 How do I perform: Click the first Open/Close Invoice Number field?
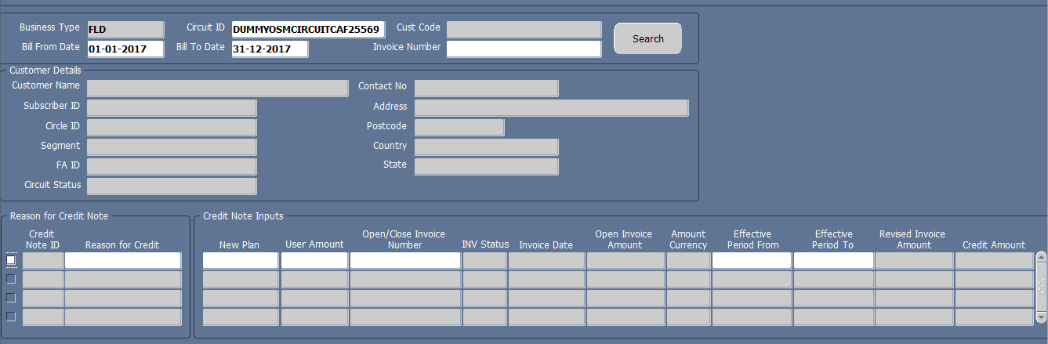tap(405, 260)
